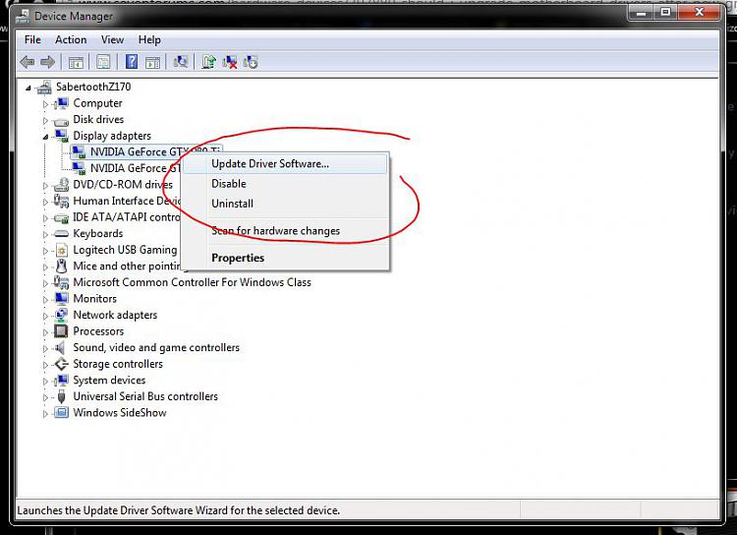Click the Network adapters category icon
Screen dimensions: 737x535
(x=61, y=315)
